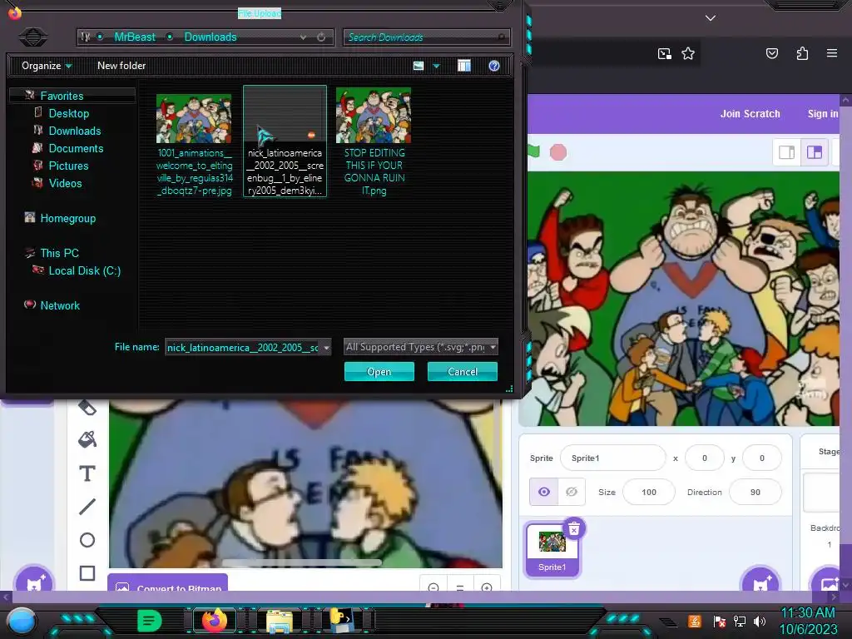
Task: Select the Line tool
Action: tap(87, 507)
